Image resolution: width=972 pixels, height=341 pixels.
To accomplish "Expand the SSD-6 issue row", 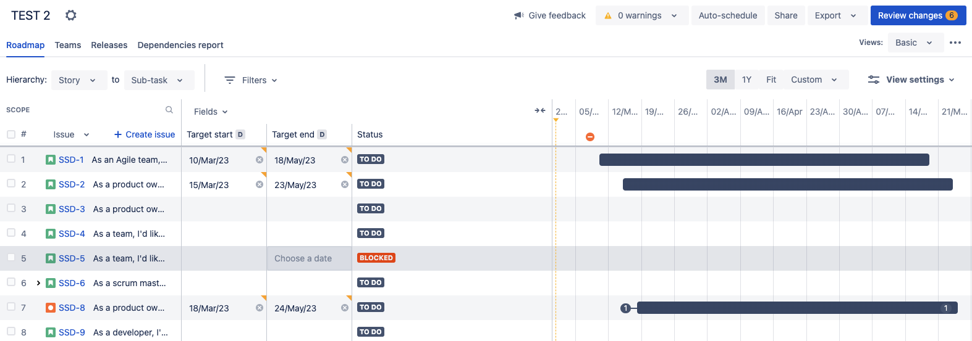I will point(38,283).
